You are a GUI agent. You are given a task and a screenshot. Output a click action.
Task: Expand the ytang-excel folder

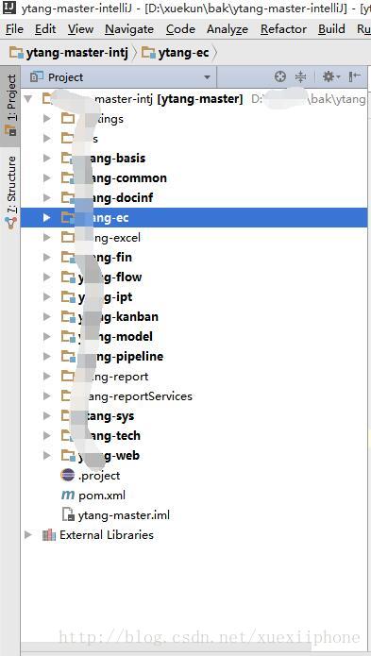[47, 238]
